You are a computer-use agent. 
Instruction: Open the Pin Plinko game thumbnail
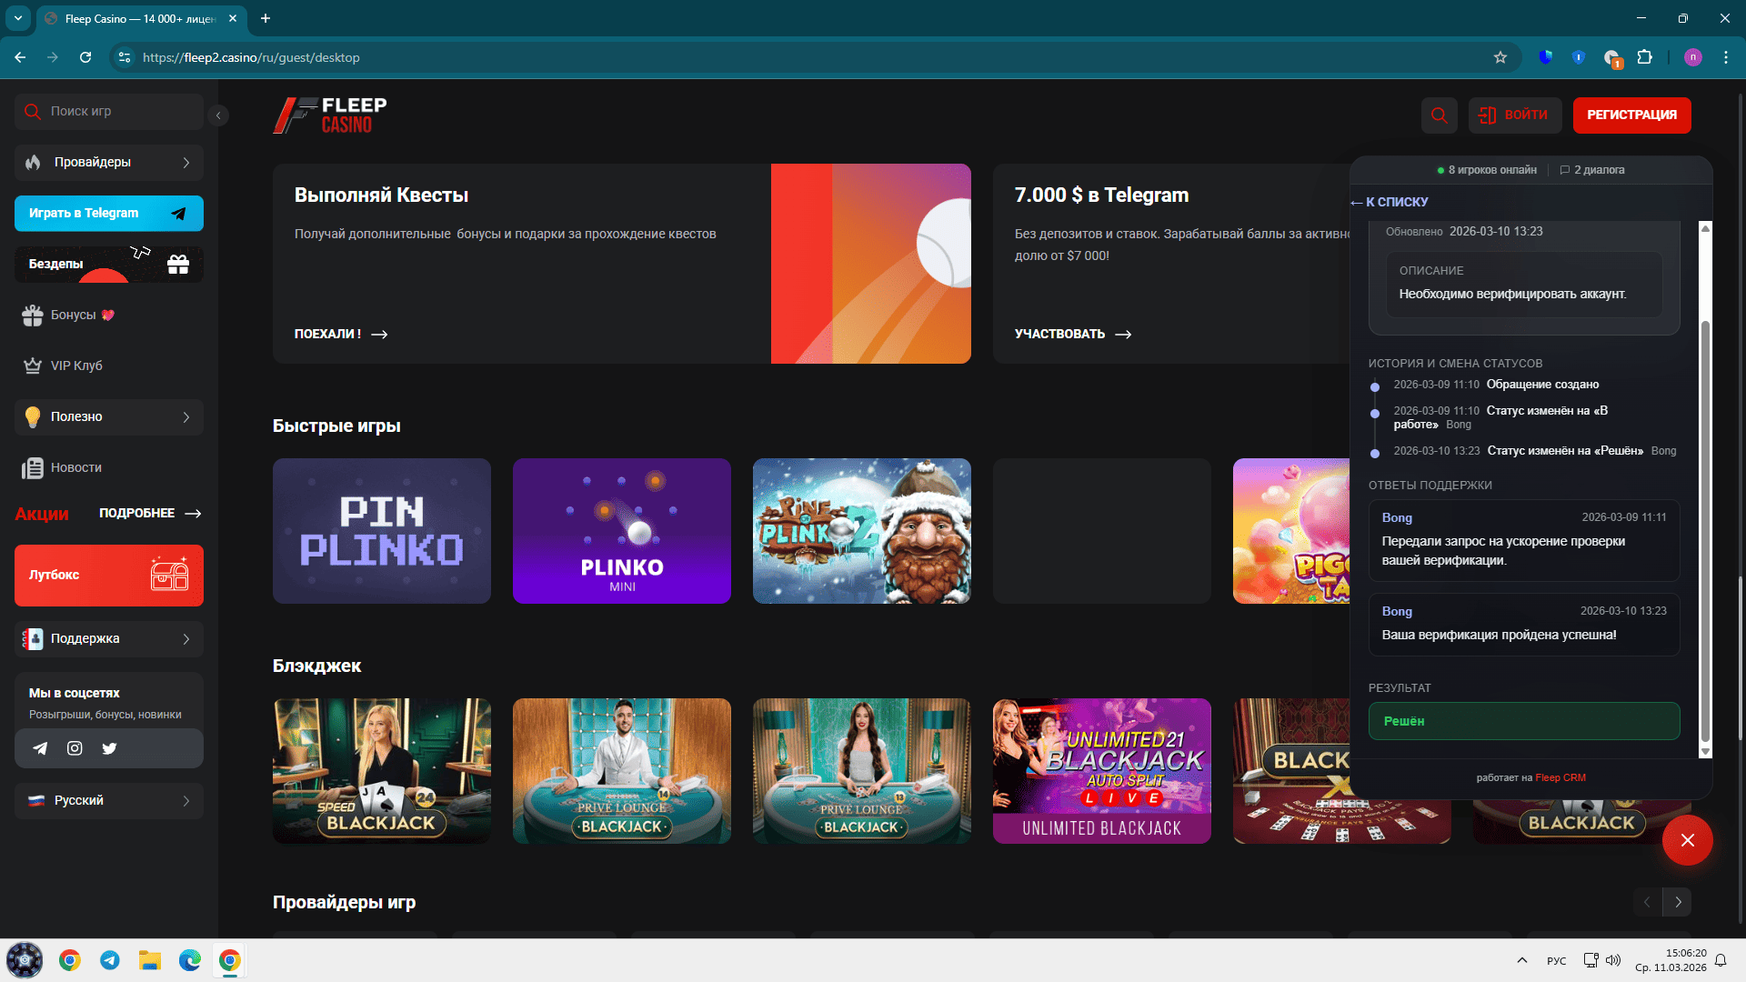click(x=382, y=531)
